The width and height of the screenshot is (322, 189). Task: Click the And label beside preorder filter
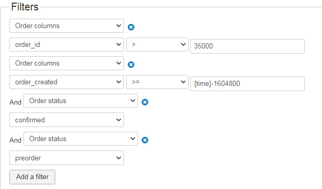point(16,140)
